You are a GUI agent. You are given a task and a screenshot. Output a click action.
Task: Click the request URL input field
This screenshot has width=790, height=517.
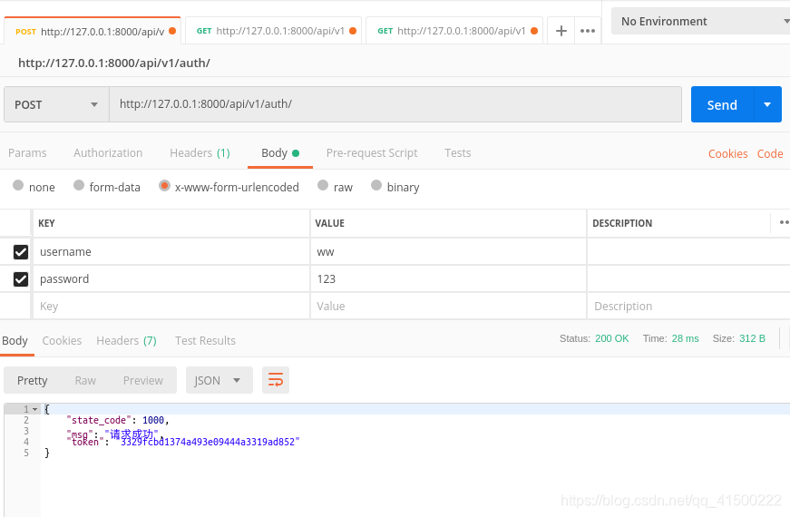point(395,104)
